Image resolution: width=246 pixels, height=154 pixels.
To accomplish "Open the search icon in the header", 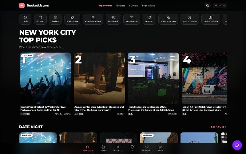I will [x=207, y=6].
